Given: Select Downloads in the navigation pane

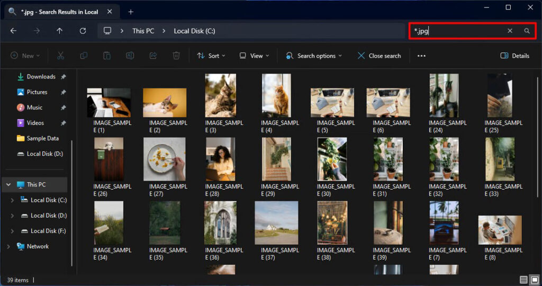Looking at the screenshot, I should (x=41, y=77).
